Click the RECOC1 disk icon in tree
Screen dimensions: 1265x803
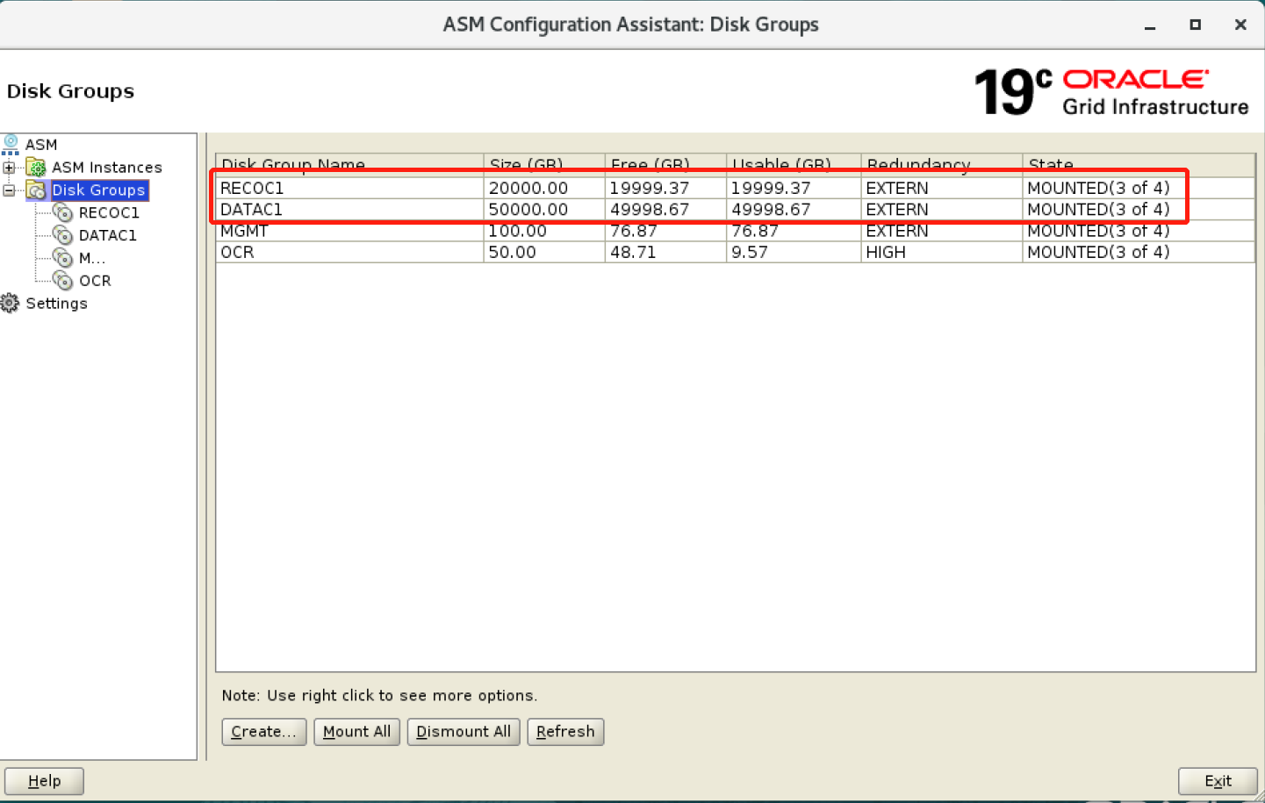(x=63, y=212)
